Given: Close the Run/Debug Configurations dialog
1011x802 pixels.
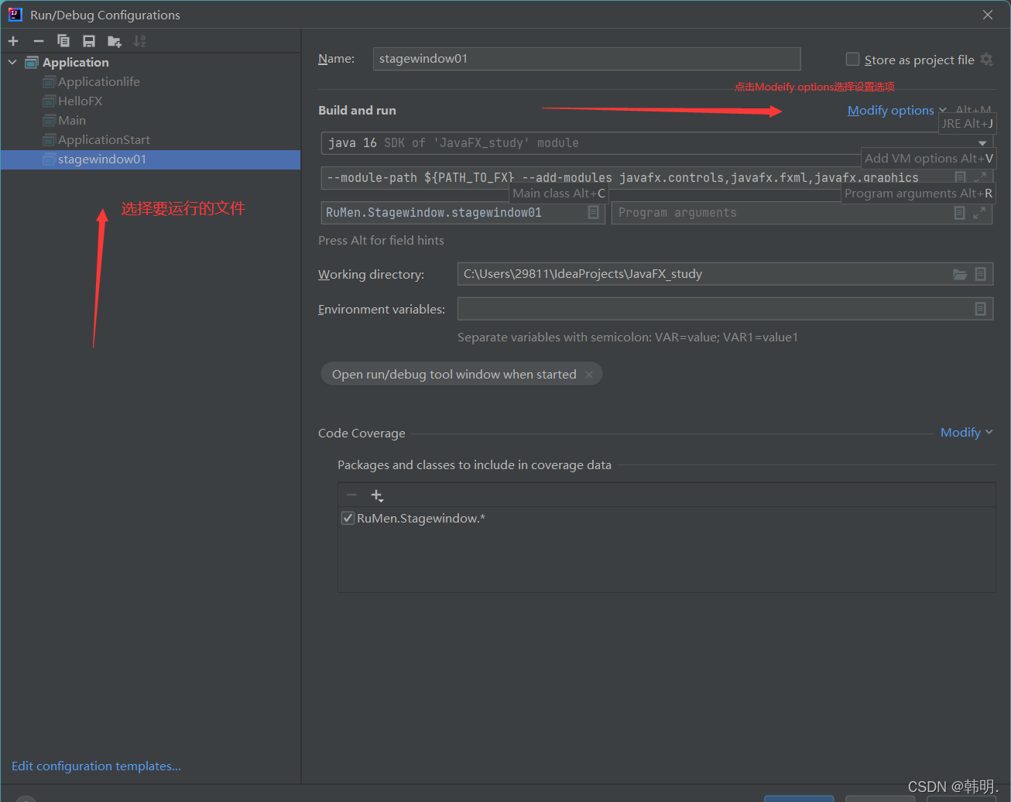Looking at the screenshot, I should tap(988, 15).
